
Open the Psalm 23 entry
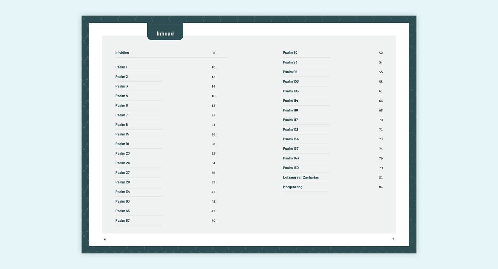point(122,153)
